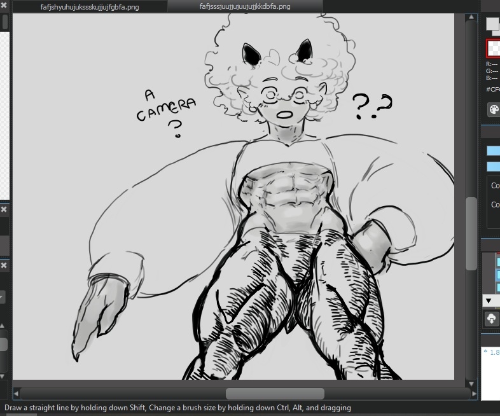Click the second light blue bar in right panel
The height and width of the screenshot is (416, 500).
click(493, 167)
